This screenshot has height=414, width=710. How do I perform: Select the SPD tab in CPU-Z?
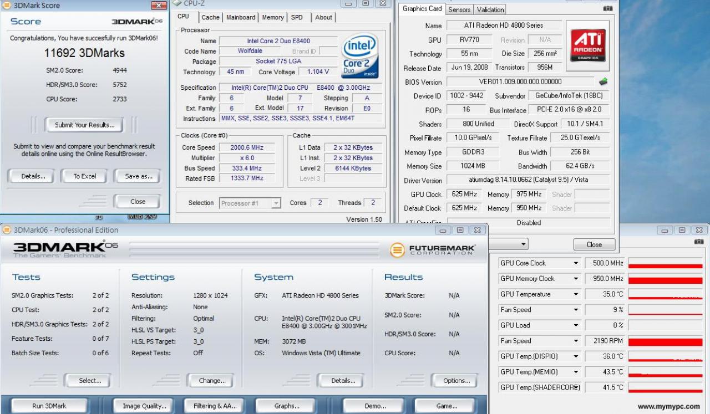pos(297,17)
